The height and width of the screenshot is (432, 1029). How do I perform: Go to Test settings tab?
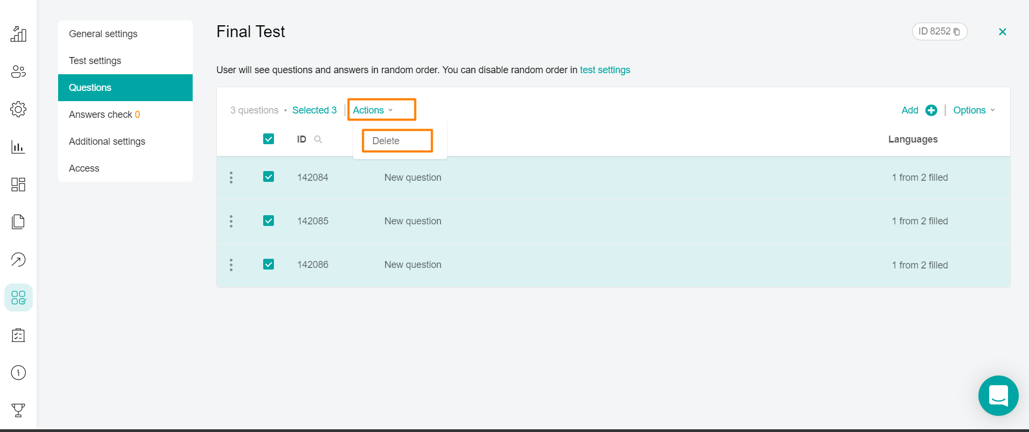[x=125, y=61]
